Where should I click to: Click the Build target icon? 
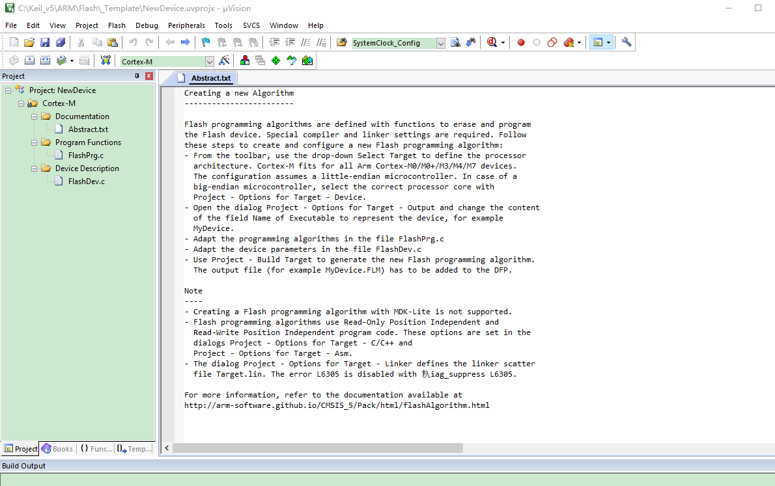(29, 61)
